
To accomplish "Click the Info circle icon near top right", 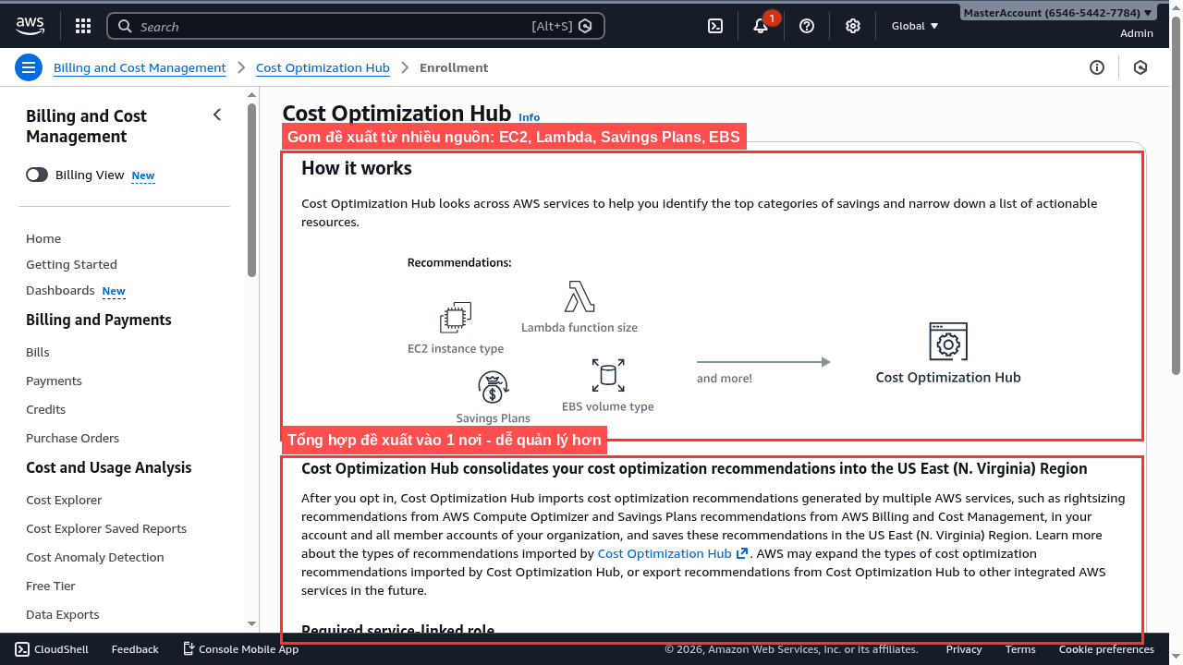I will click(1097, 67).
